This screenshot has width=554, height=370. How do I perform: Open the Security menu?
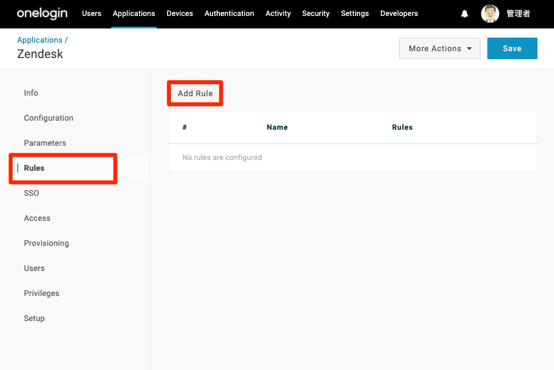coord(316,14)
